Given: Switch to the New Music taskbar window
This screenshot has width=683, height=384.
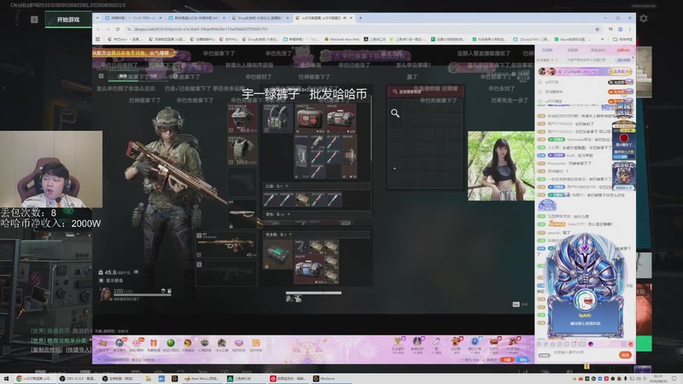Looking at the screenshot, I should click(201, 379).
